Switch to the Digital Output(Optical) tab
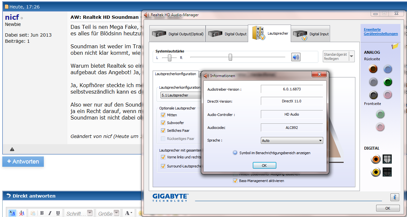 click(x=177, y=34)
